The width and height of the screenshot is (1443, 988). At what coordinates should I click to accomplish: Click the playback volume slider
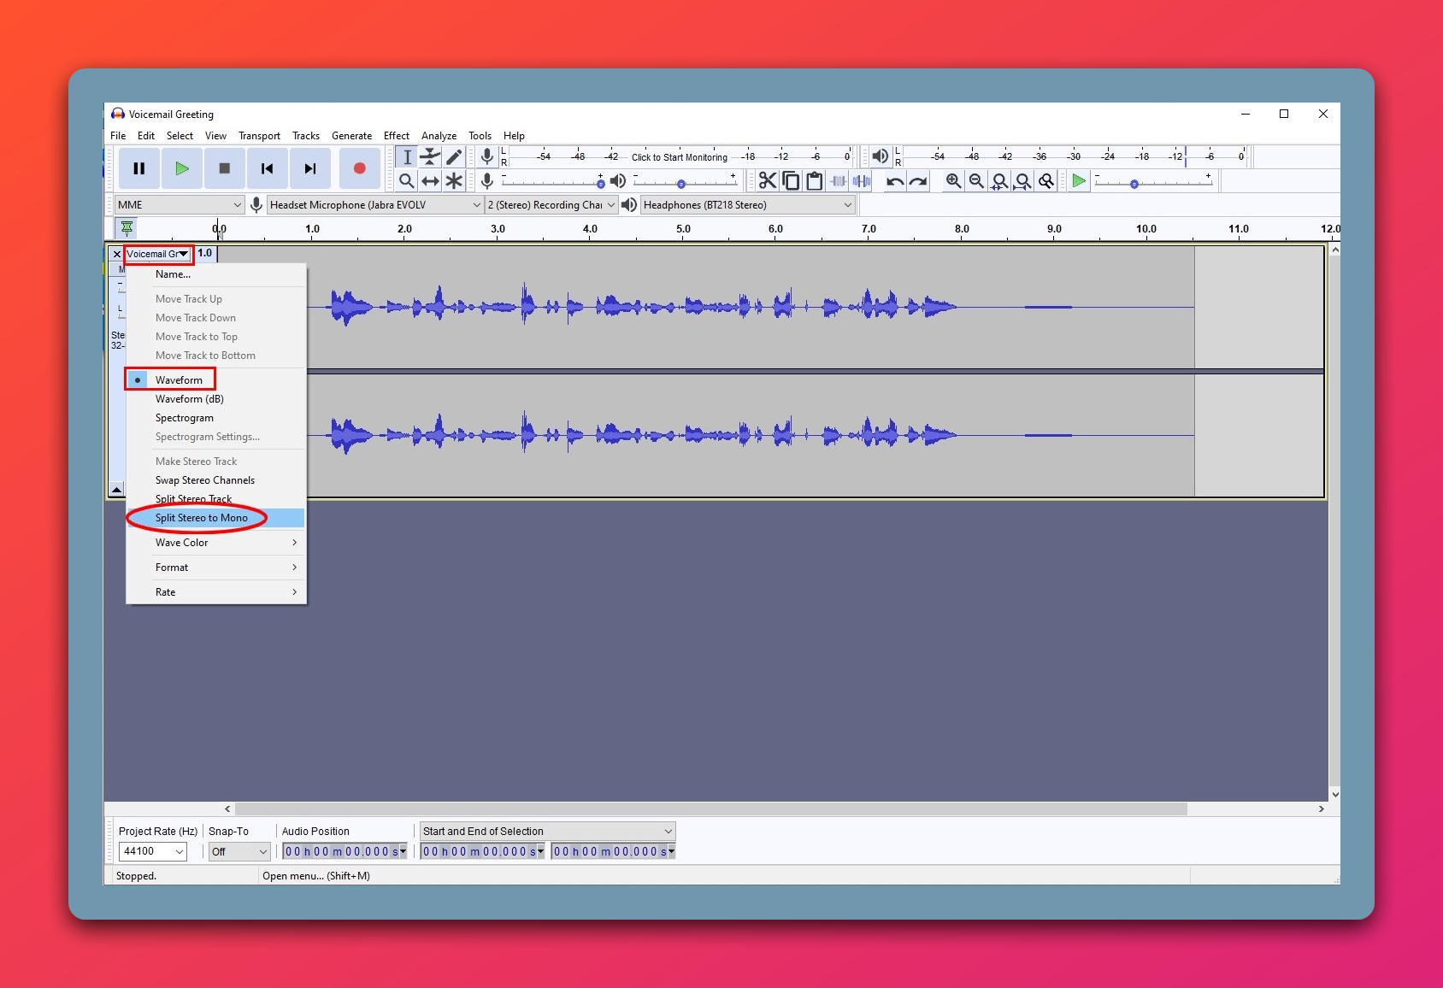tap(685, 180)
